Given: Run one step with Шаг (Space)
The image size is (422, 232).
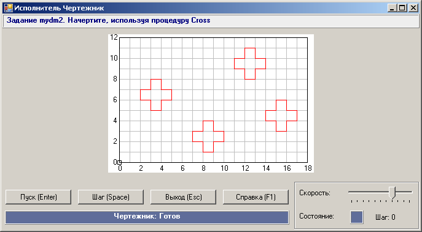Looking at the screenshot, I should (x=111, y=197).
